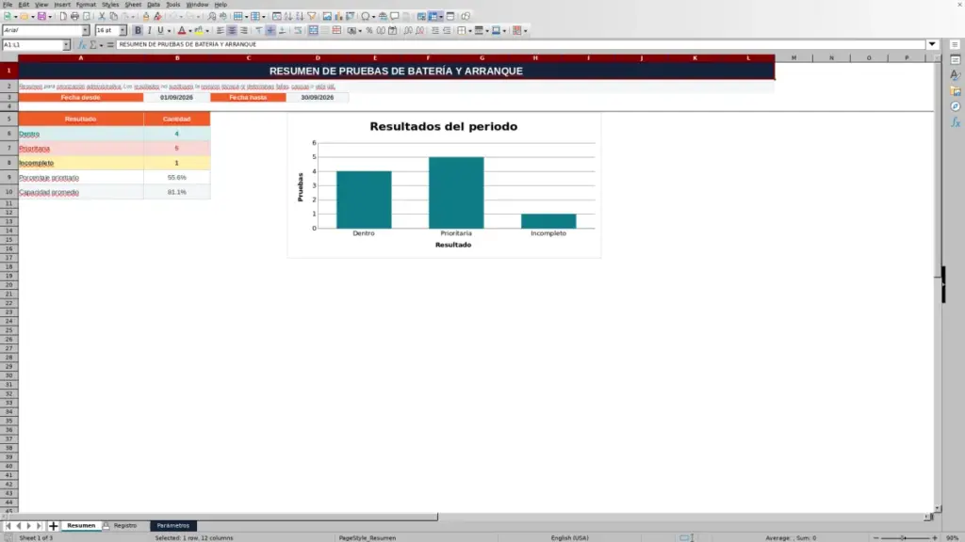This screenshot has width=965, height=542.
Task: Toggle Bold formatting
Action: point(138,31)
